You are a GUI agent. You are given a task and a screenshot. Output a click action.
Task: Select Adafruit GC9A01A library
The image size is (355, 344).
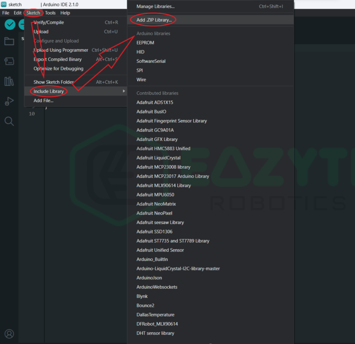coord(211,130)
